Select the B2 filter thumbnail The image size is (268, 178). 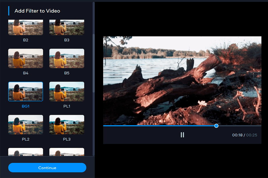26,28
